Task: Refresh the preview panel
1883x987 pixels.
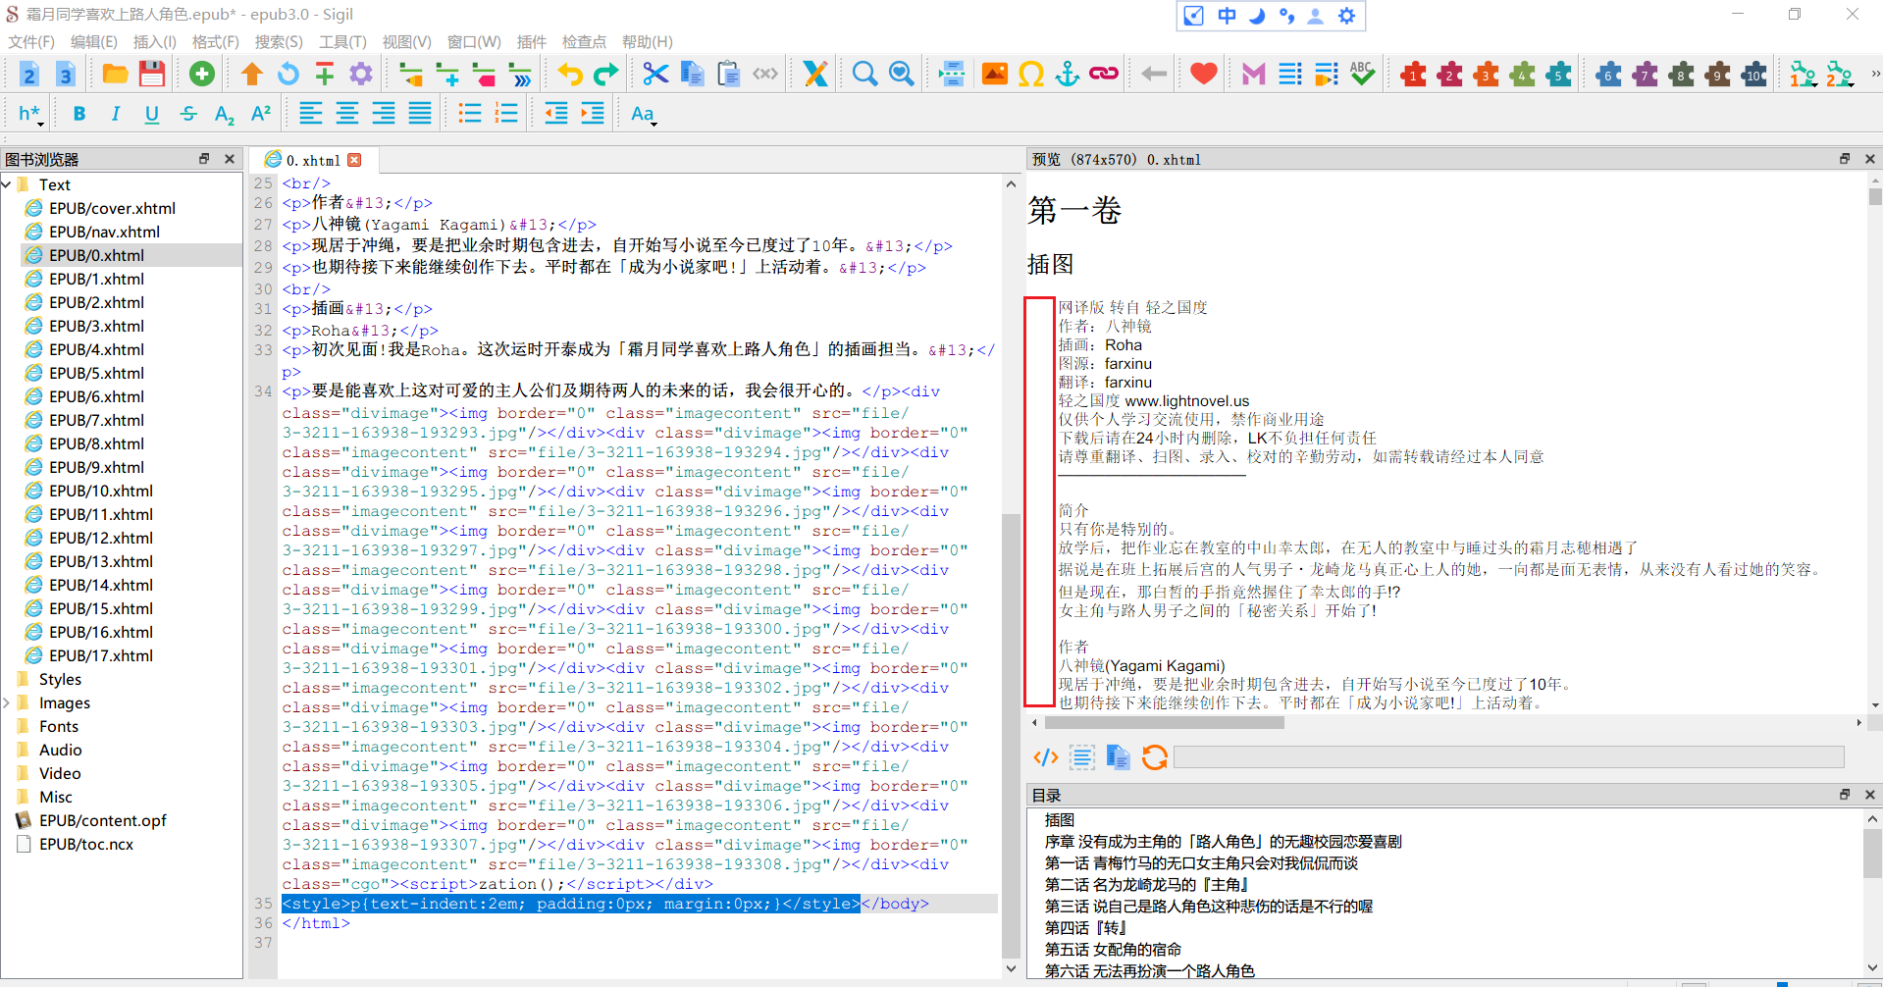Action: click(x=1154, y=757)
